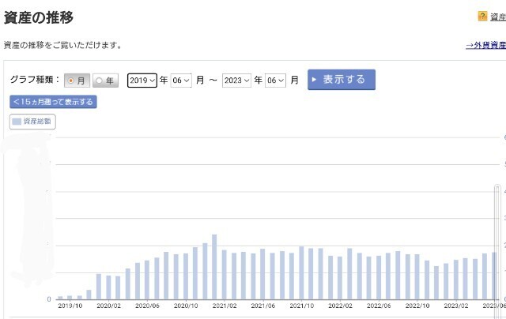Screen dimensions: 506x319
Task: Open the end month dropdown after 2023
Action: (275, 81)
